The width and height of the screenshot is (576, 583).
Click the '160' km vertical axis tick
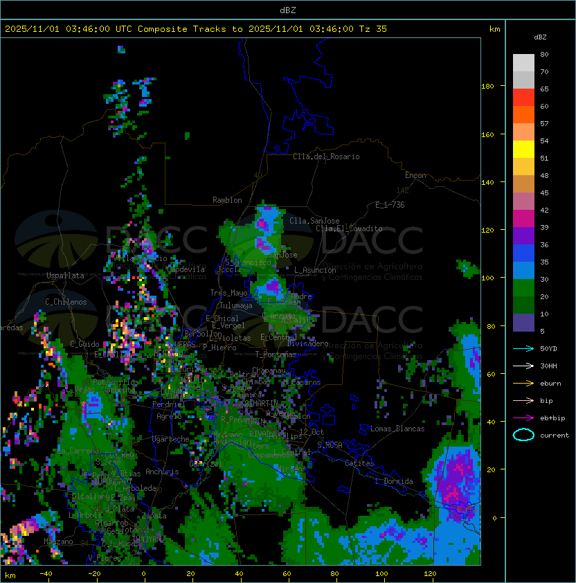[x=487, y=134]
